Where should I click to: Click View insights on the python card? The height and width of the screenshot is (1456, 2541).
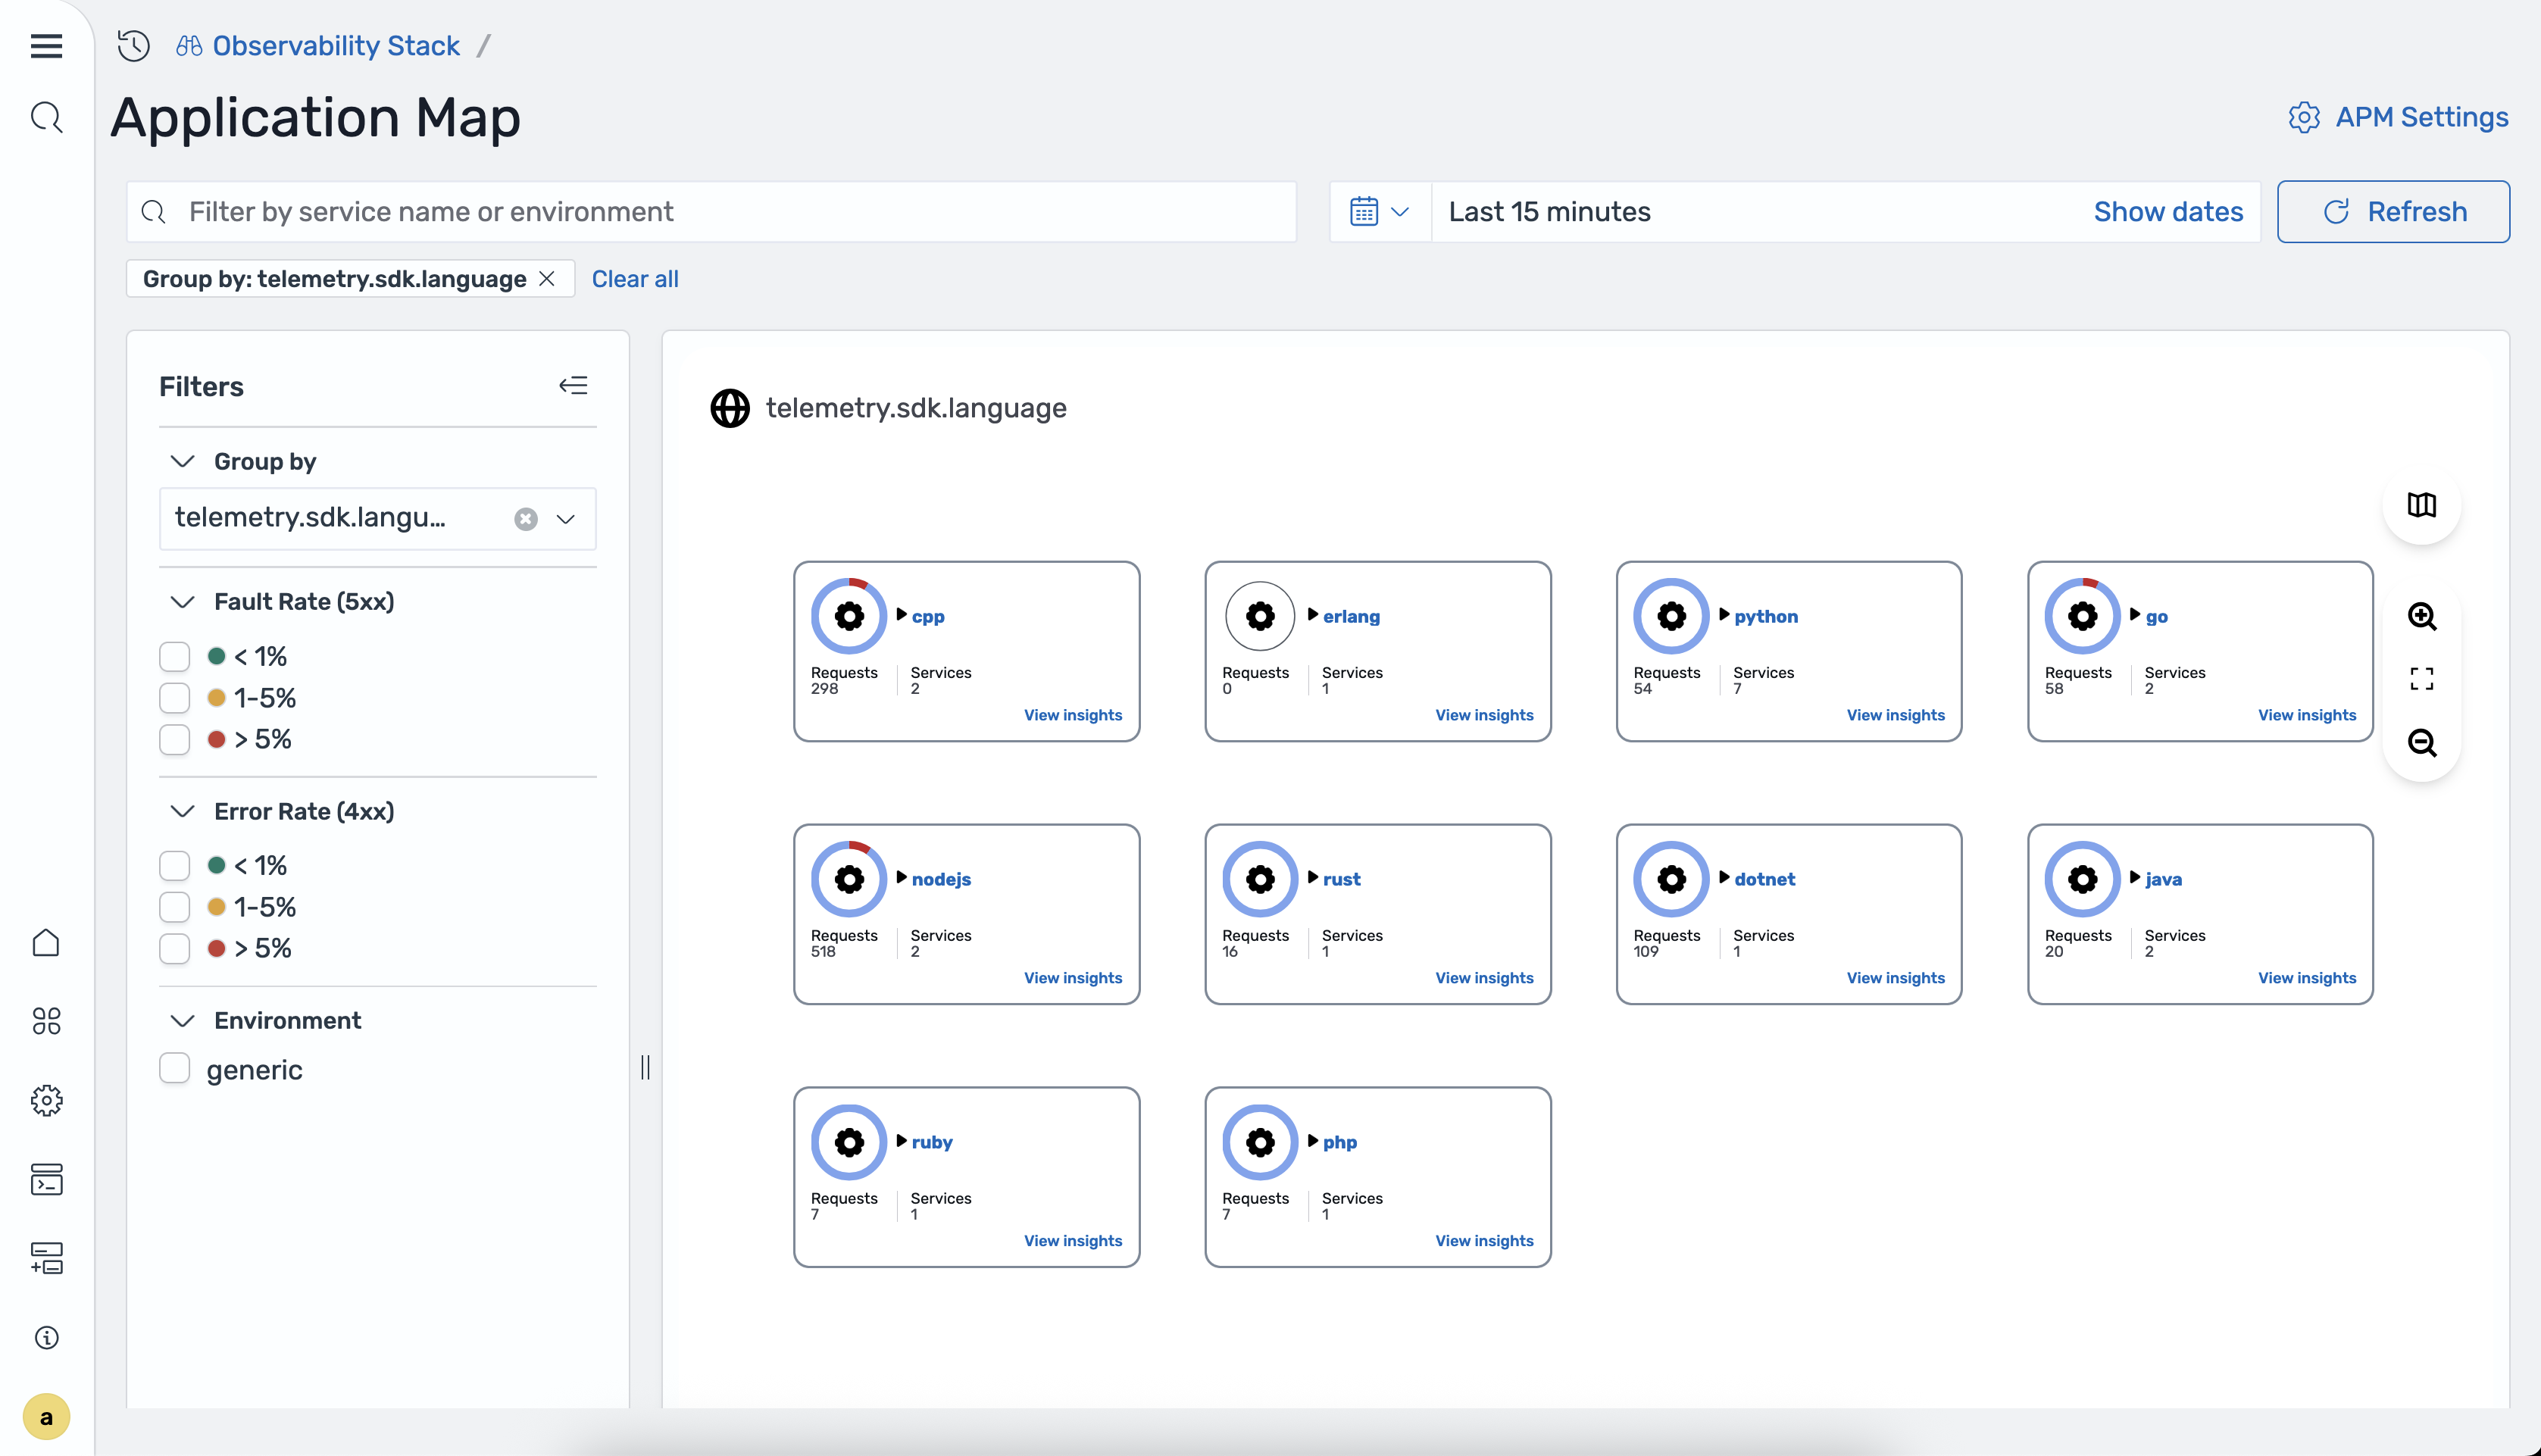pyautogui.click(x=1895, y=715)
